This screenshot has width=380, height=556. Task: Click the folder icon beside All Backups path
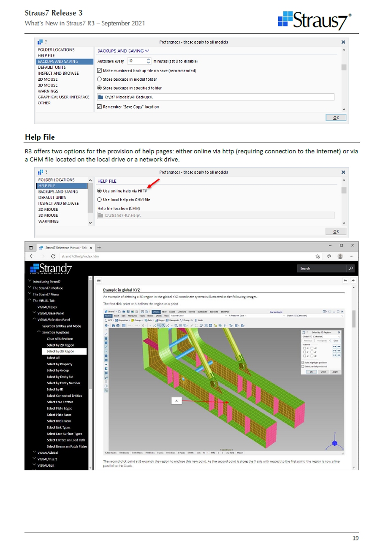[100, 98]
